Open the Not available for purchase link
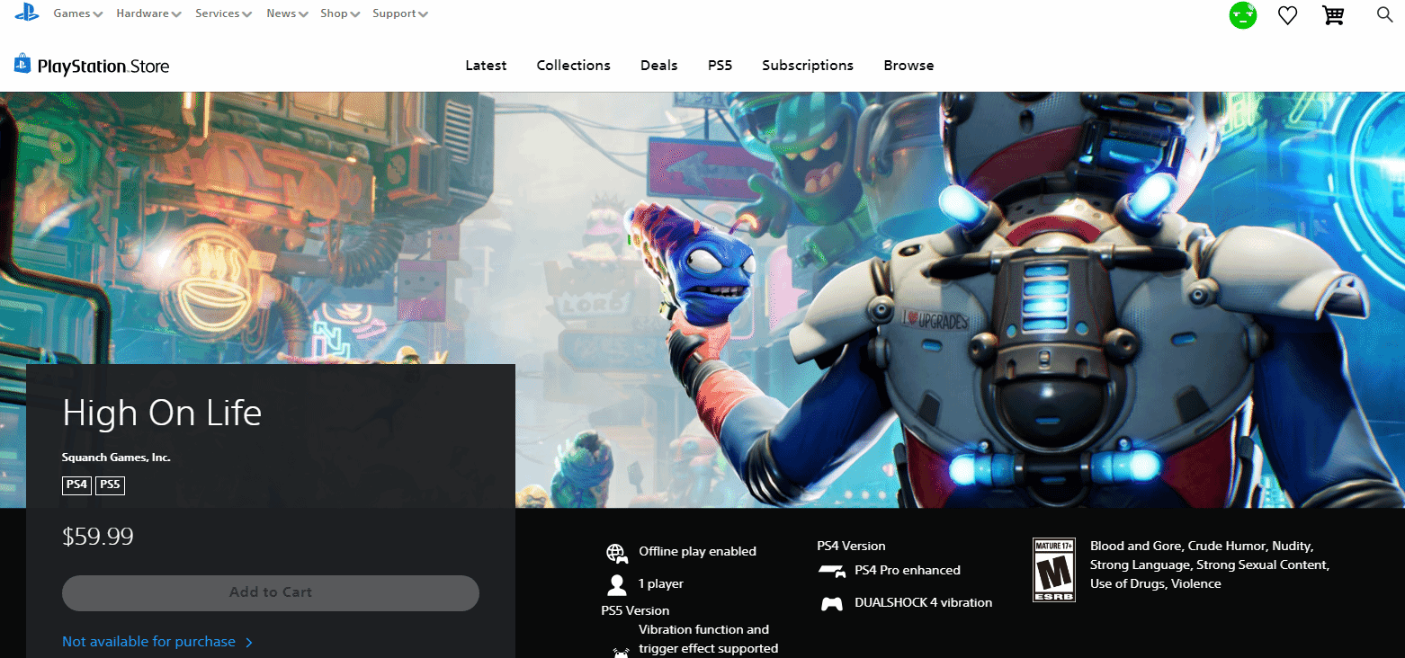1405x658 pixels. click(x=148, y=642)
